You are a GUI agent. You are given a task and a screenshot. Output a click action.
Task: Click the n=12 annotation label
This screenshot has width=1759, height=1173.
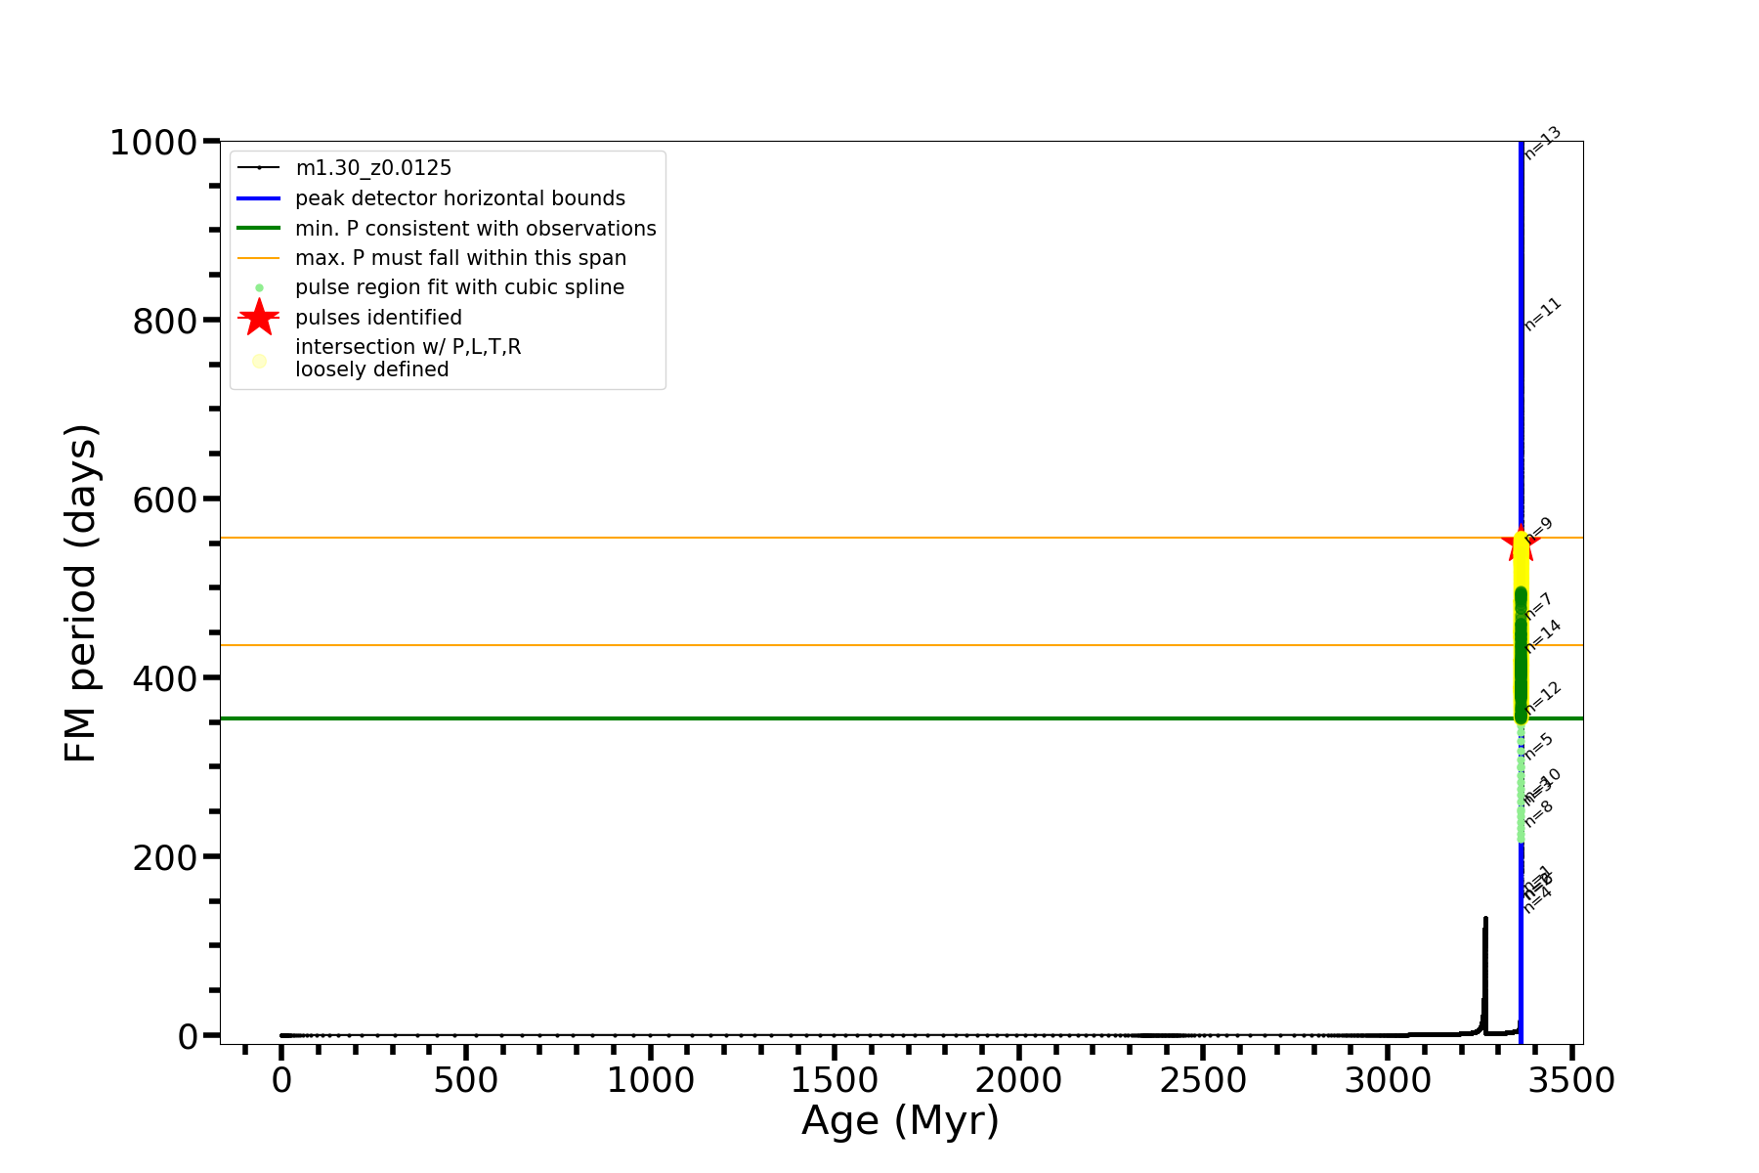tap(1543, 698)
